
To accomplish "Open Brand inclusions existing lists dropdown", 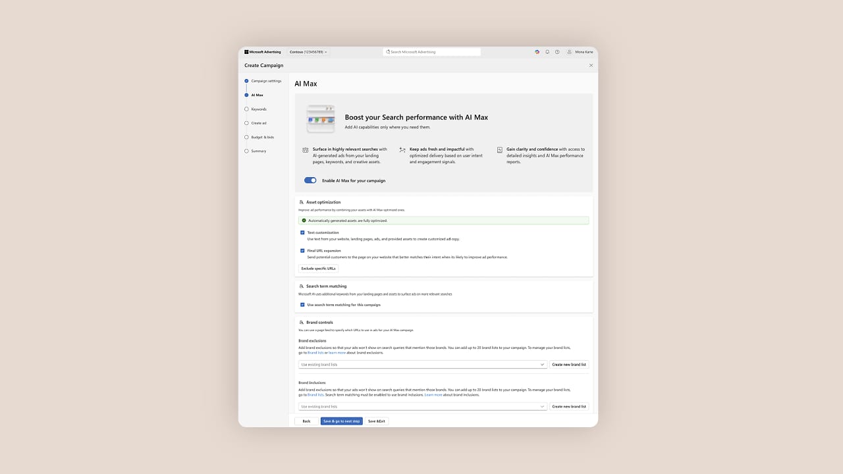I will [x=423, y=406].
